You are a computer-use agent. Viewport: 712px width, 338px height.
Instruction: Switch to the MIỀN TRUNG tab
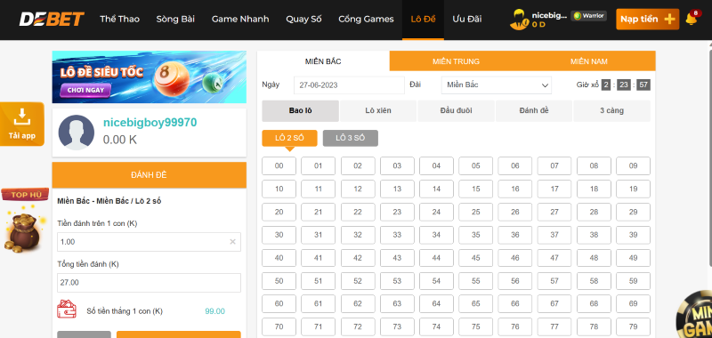pyautogui.click(x=456, y=61)
